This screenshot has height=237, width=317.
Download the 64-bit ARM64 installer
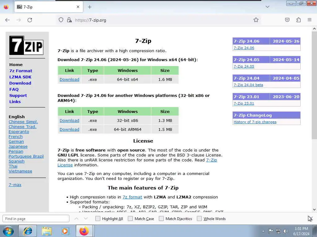(x=69, y=129)
